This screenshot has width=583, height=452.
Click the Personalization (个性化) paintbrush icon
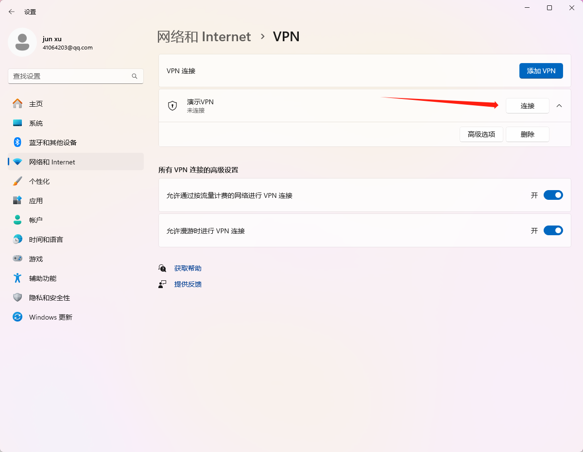(x=17, y=181)
